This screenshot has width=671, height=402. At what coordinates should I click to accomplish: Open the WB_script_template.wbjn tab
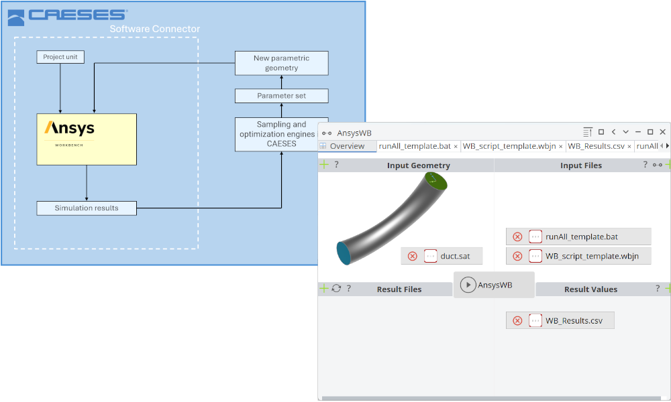pos(509,146)
